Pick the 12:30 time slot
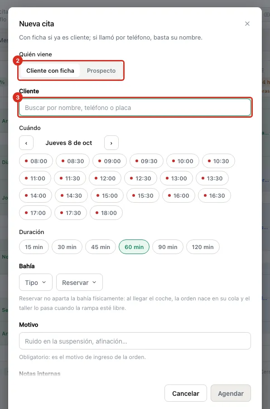270x409 pixels. pos(141,178)
